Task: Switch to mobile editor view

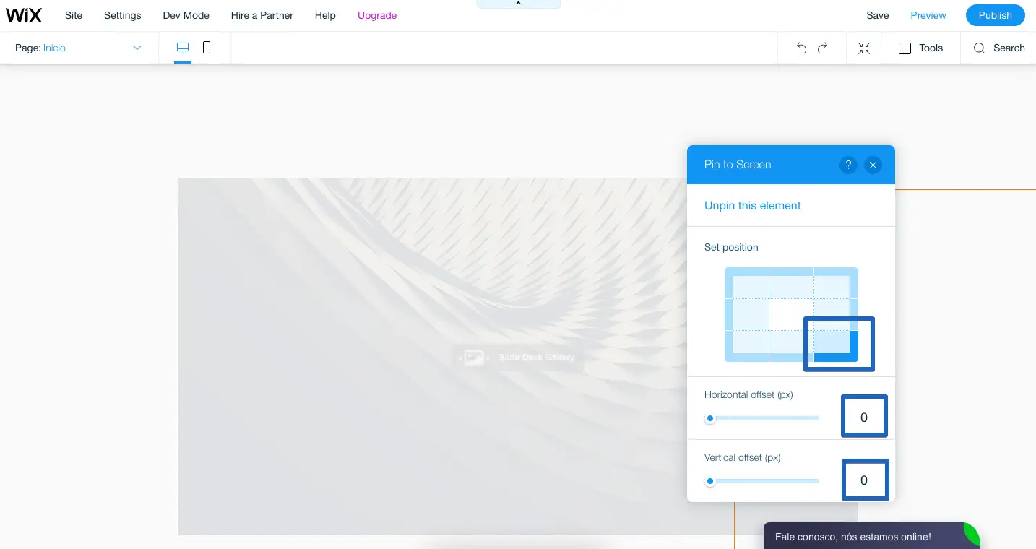Action: [207, 48]
